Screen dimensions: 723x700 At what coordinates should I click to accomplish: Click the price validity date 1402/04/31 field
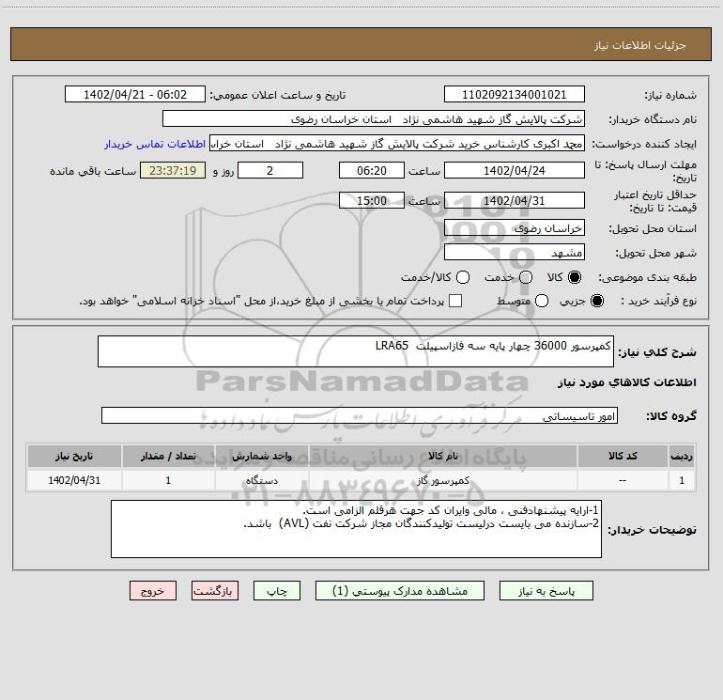[x=515, y=200]
